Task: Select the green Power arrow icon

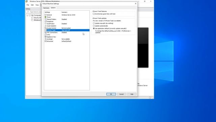Action: (46, 17)
